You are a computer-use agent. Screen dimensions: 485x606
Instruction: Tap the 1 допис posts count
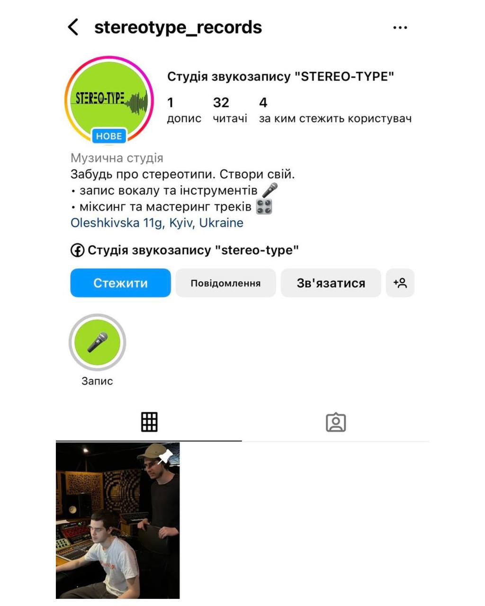[x=184, y=110]
